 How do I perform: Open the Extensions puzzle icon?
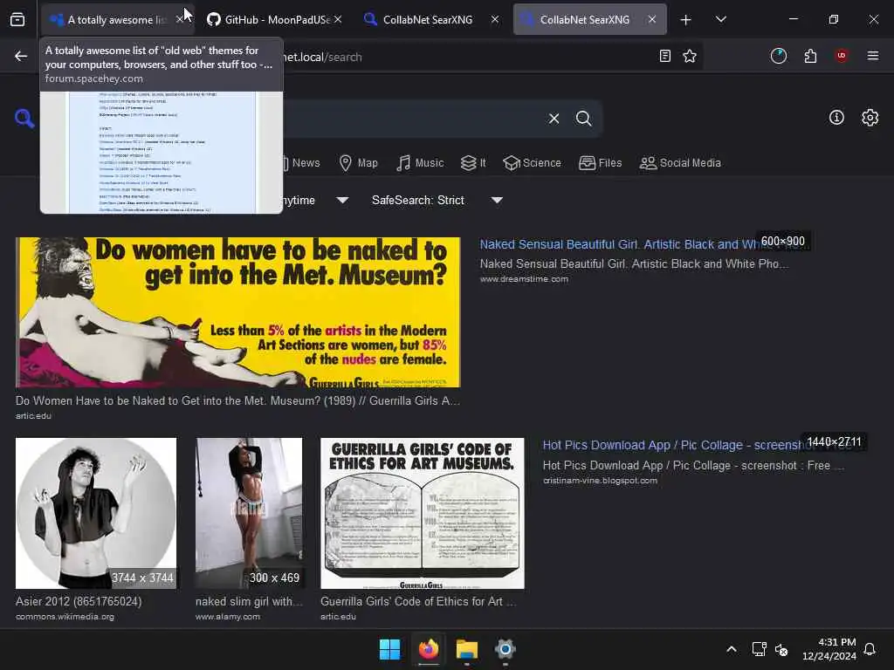[810, 56]
